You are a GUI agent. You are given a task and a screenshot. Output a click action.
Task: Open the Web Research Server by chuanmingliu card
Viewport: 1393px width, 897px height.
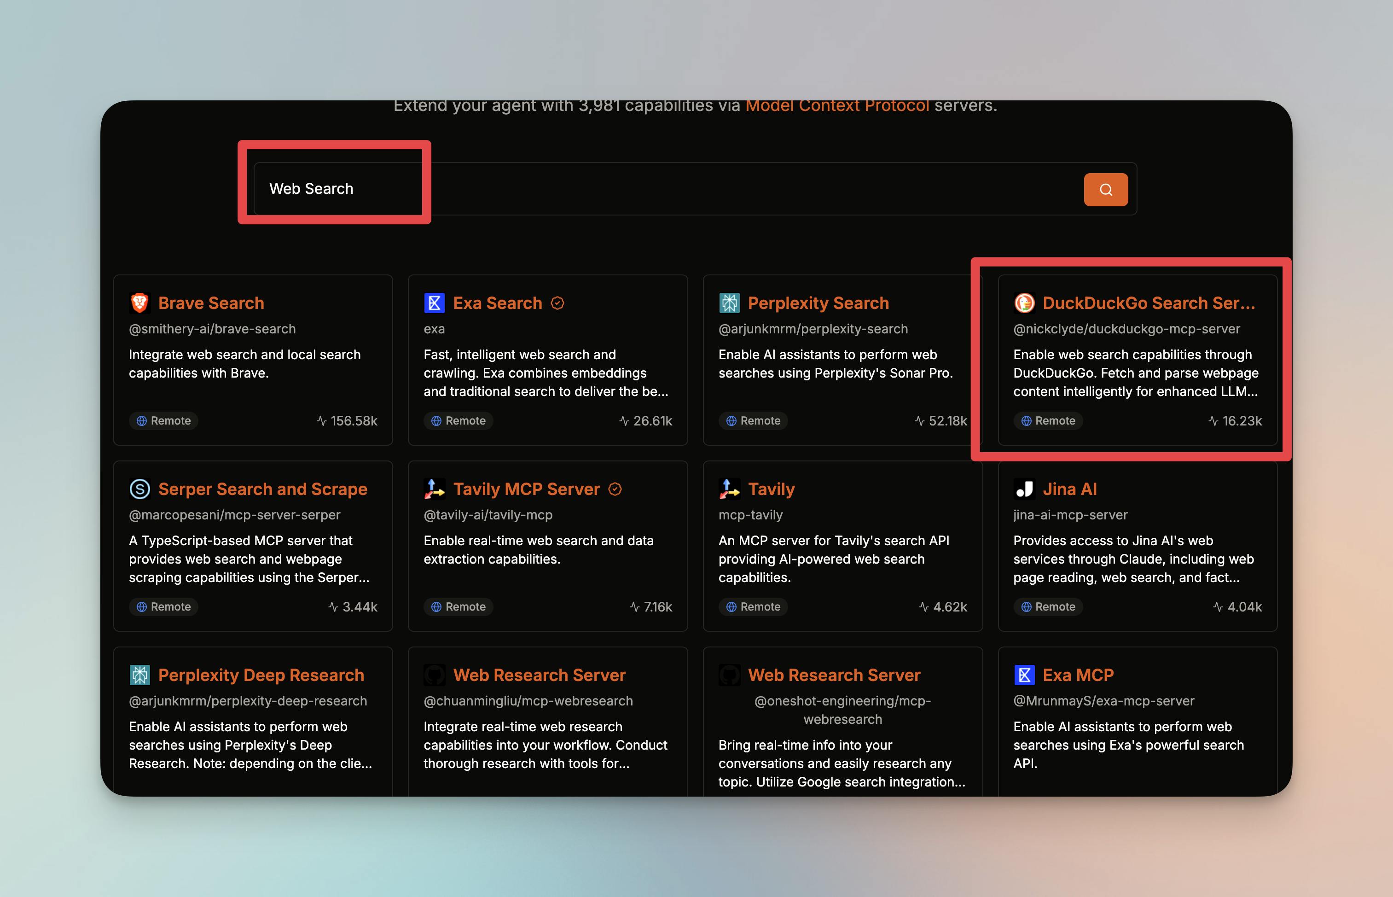539,675
